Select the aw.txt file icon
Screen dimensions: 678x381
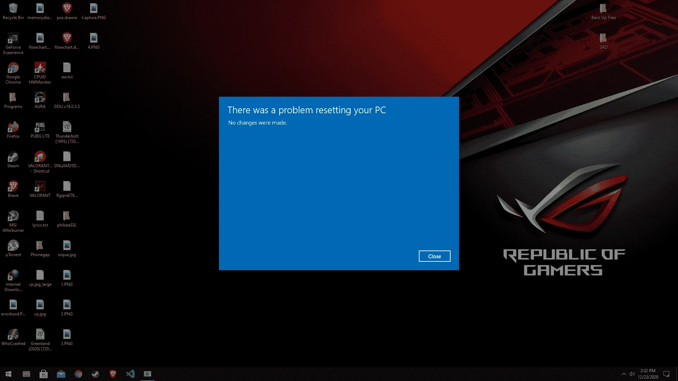click(67, 71)
